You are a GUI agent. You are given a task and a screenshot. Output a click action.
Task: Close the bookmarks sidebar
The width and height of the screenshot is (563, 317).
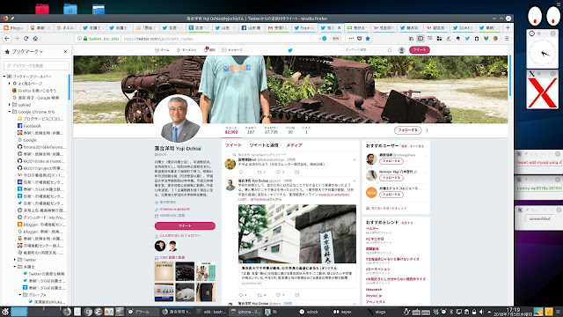65,52
